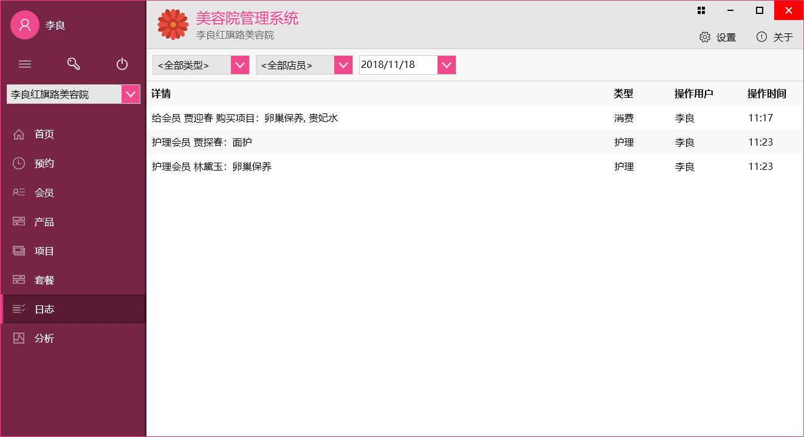Click the four-square grid icon in title bar
The width and height of the screenshot is (804, 437).
[x=701, y=10]
